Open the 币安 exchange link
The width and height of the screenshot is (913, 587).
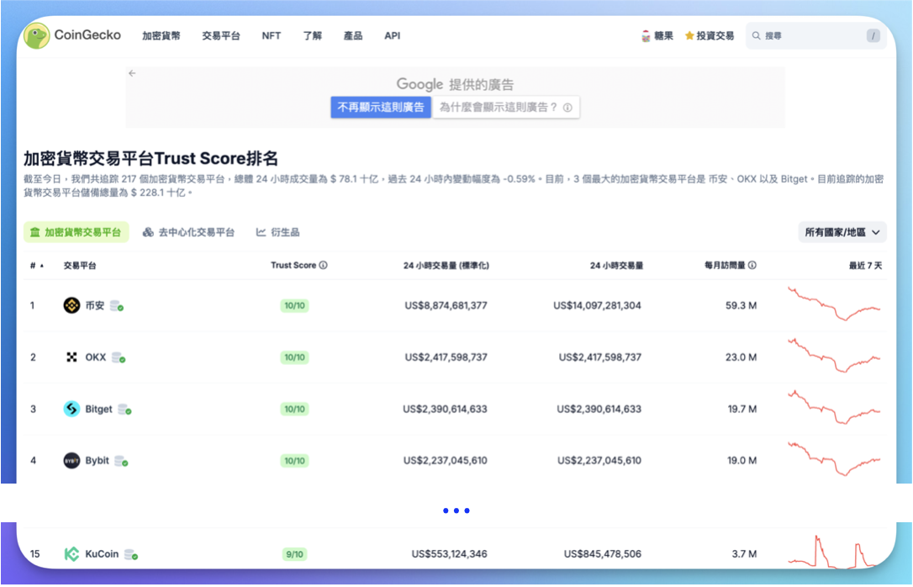95,305
